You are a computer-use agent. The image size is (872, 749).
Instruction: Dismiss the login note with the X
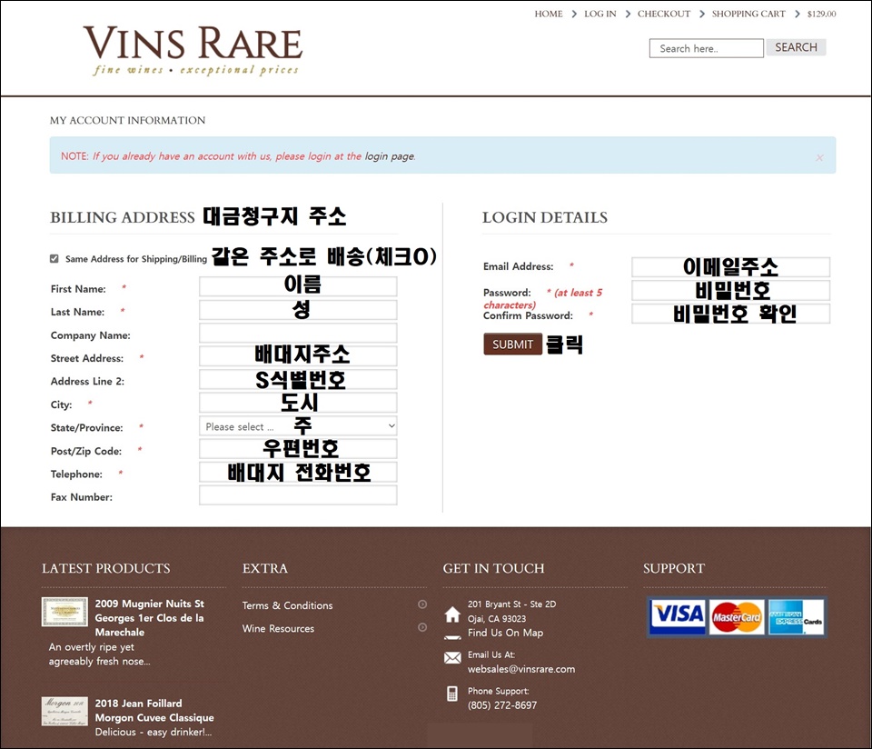(819, 158)
